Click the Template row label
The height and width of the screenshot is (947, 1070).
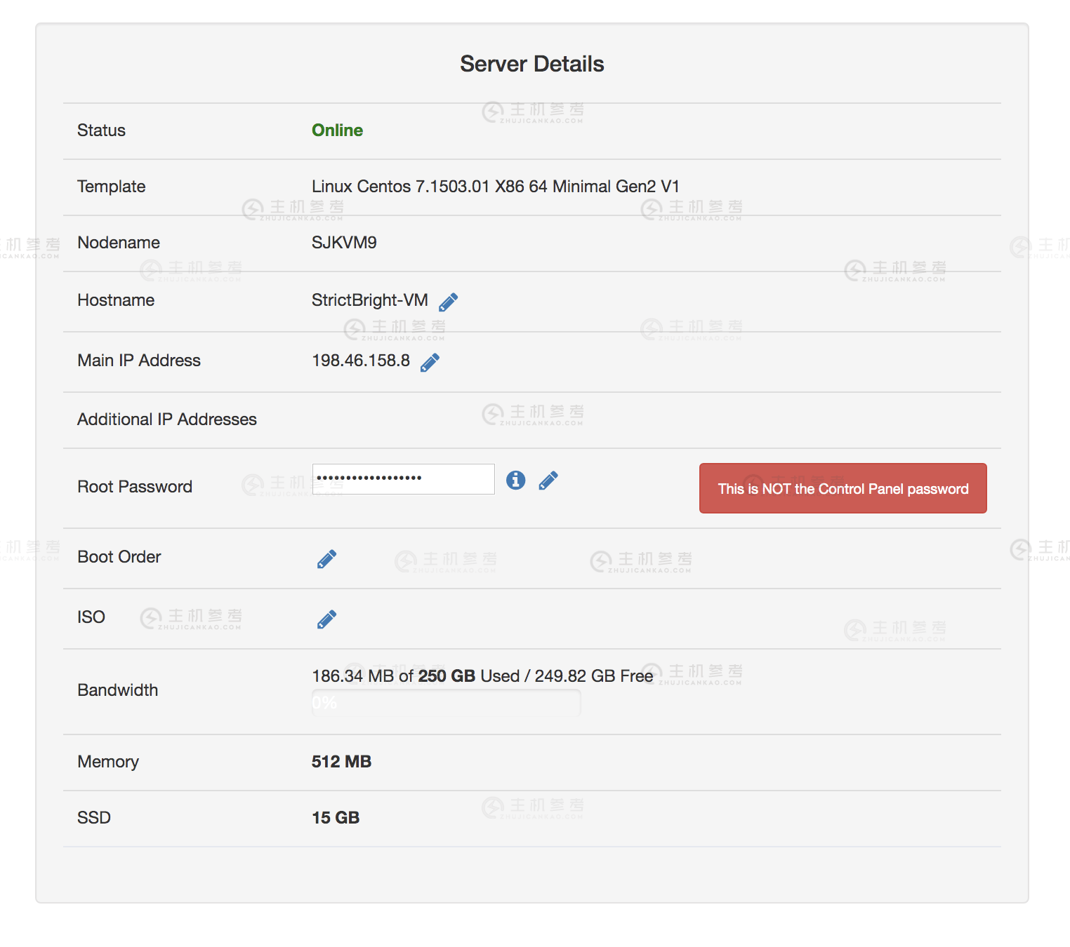coord(112,187)
